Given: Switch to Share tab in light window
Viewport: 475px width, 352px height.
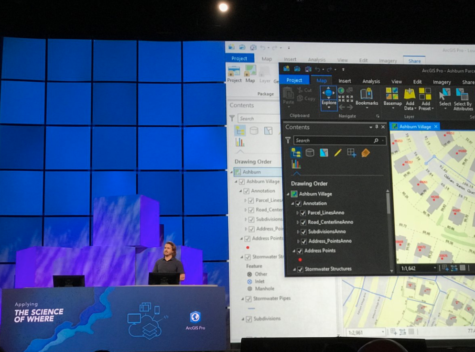Looking at the screenshot, I should click(x=414, y=61).
